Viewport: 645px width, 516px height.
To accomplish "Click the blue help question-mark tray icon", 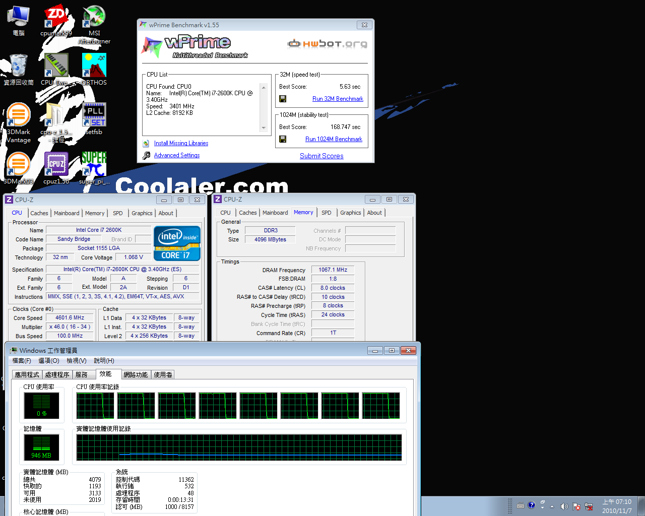I will coord(532,505).
